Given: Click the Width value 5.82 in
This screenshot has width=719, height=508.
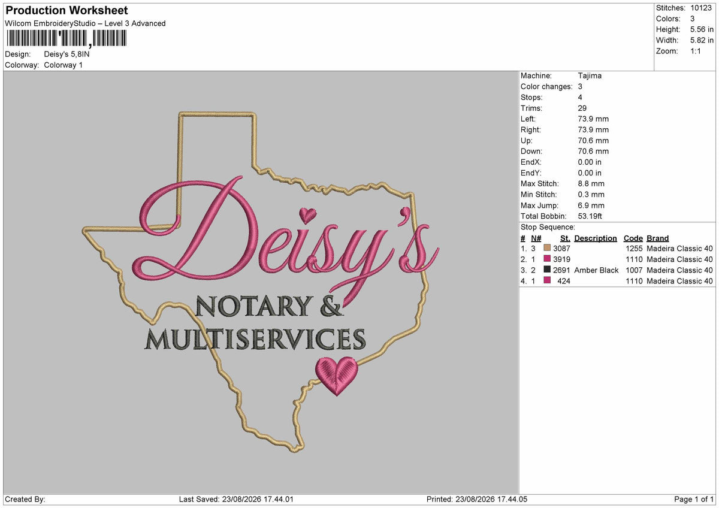Looking at the screenshot, I should 702,40.
